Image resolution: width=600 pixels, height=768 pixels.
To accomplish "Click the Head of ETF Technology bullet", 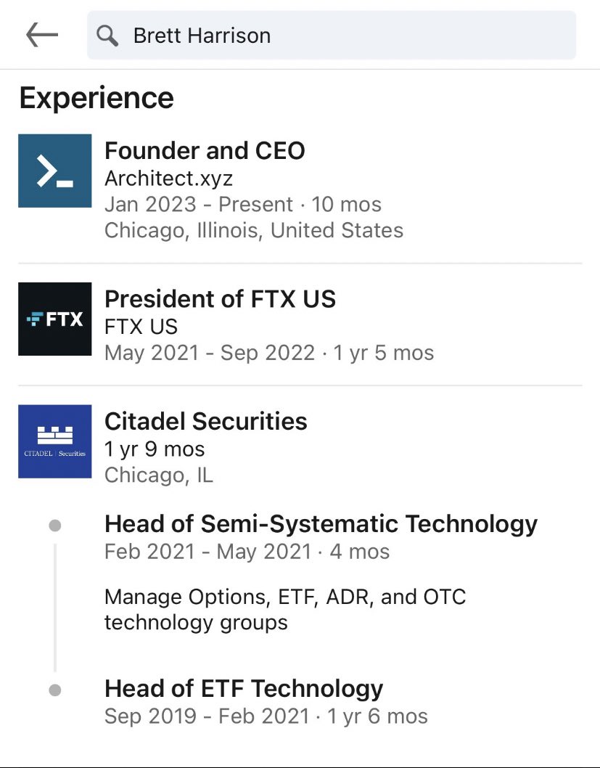I will coord(54,690).
